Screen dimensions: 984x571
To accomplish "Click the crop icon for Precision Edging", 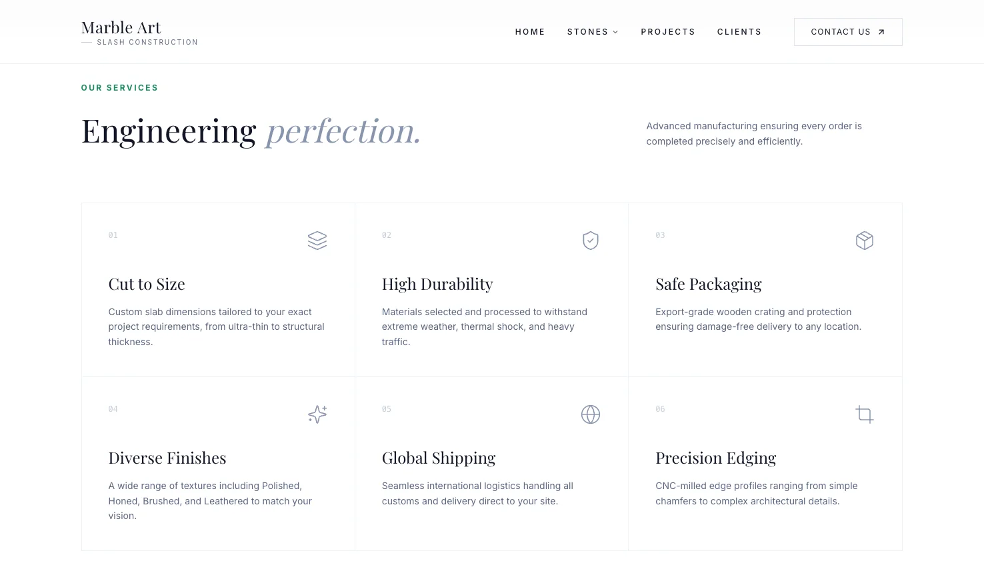I will [865, 414].
